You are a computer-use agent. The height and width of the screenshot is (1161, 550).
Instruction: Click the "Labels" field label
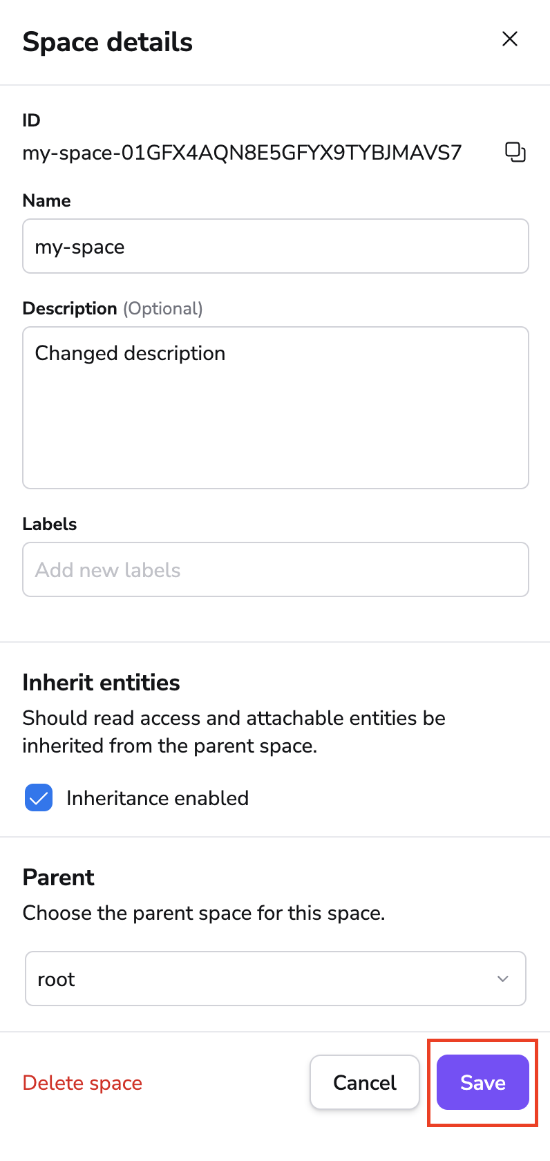49,524
